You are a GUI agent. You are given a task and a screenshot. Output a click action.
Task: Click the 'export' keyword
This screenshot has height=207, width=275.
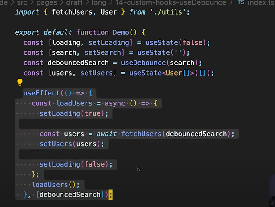(x=27, y=32)
